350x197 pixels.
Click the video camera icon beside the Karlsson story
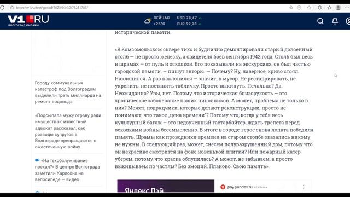(x=37, y=160)
